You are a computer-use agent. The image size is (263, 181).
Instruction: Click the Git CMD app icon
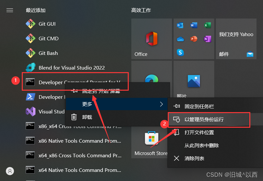(x=31, y=38)
